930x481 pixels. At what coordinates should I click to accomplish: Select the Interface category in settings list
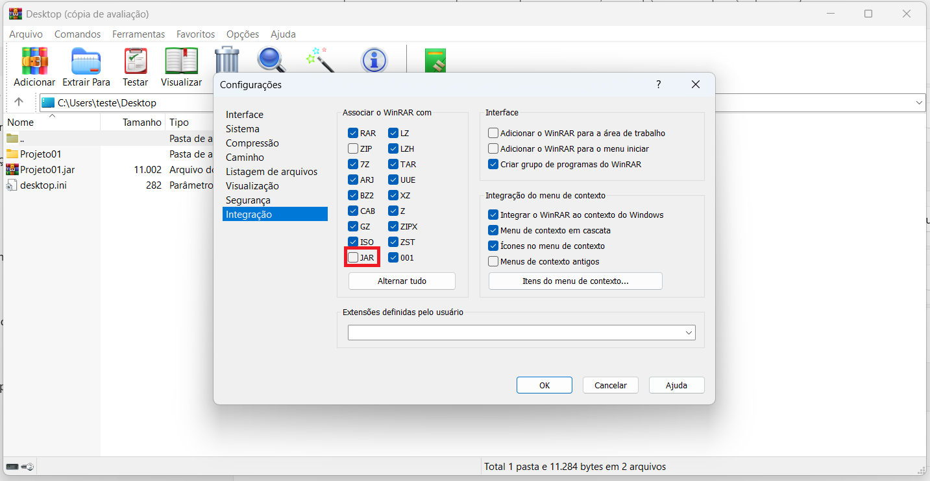click(245, 115)
